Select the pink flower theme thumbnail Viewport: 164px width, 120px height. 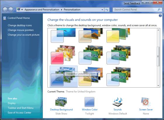63,55
